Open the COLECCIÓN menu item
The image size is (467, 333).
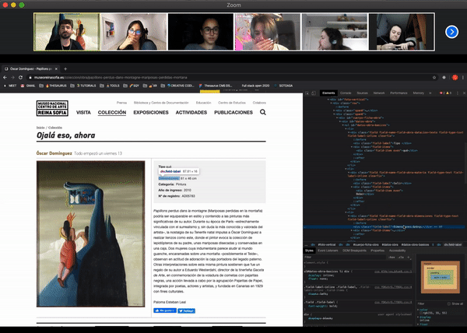111,113
